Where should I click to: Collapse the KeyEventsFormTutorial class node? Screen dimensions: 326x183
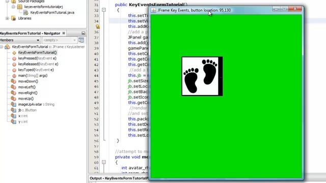(x=1, y=47)
